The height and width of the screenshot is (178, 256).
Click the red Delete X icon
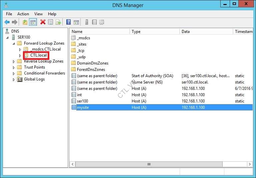tap(43, 22)
